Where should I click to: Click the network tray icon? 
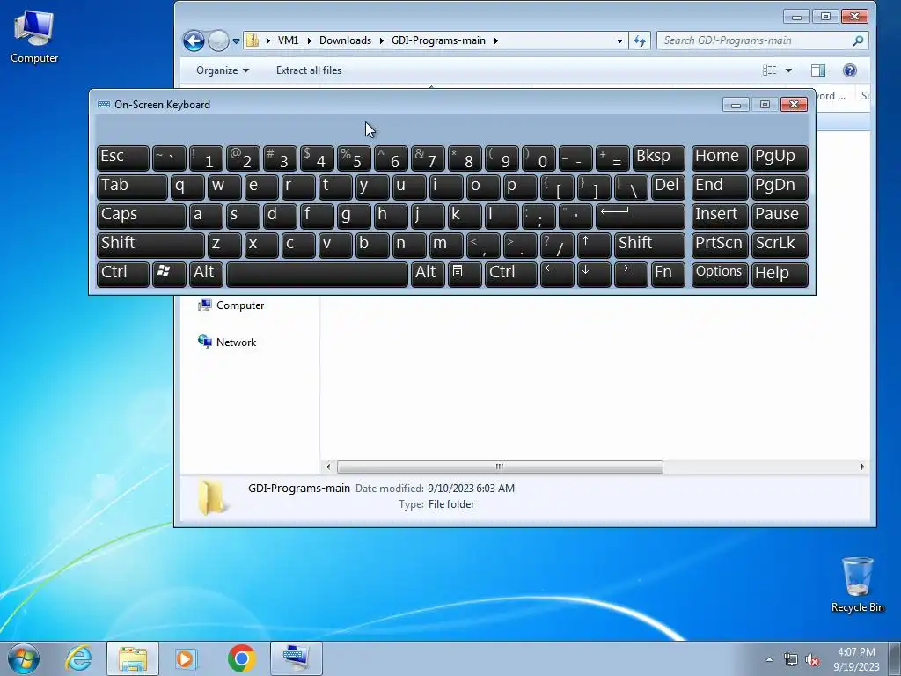click(x=791, y=660)
